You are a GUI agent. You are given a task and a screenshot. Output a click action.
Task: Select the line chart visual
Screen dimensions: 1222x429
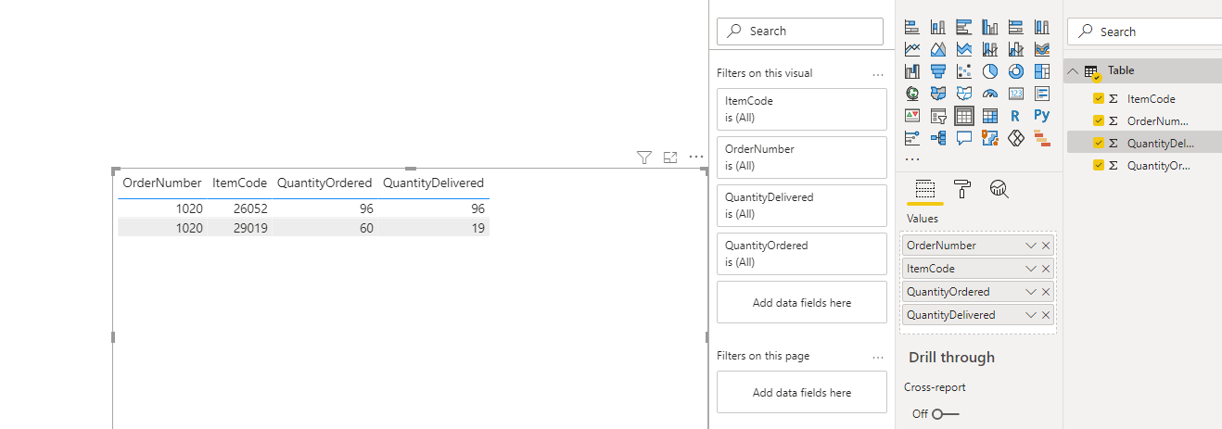(x=912, y=49)
